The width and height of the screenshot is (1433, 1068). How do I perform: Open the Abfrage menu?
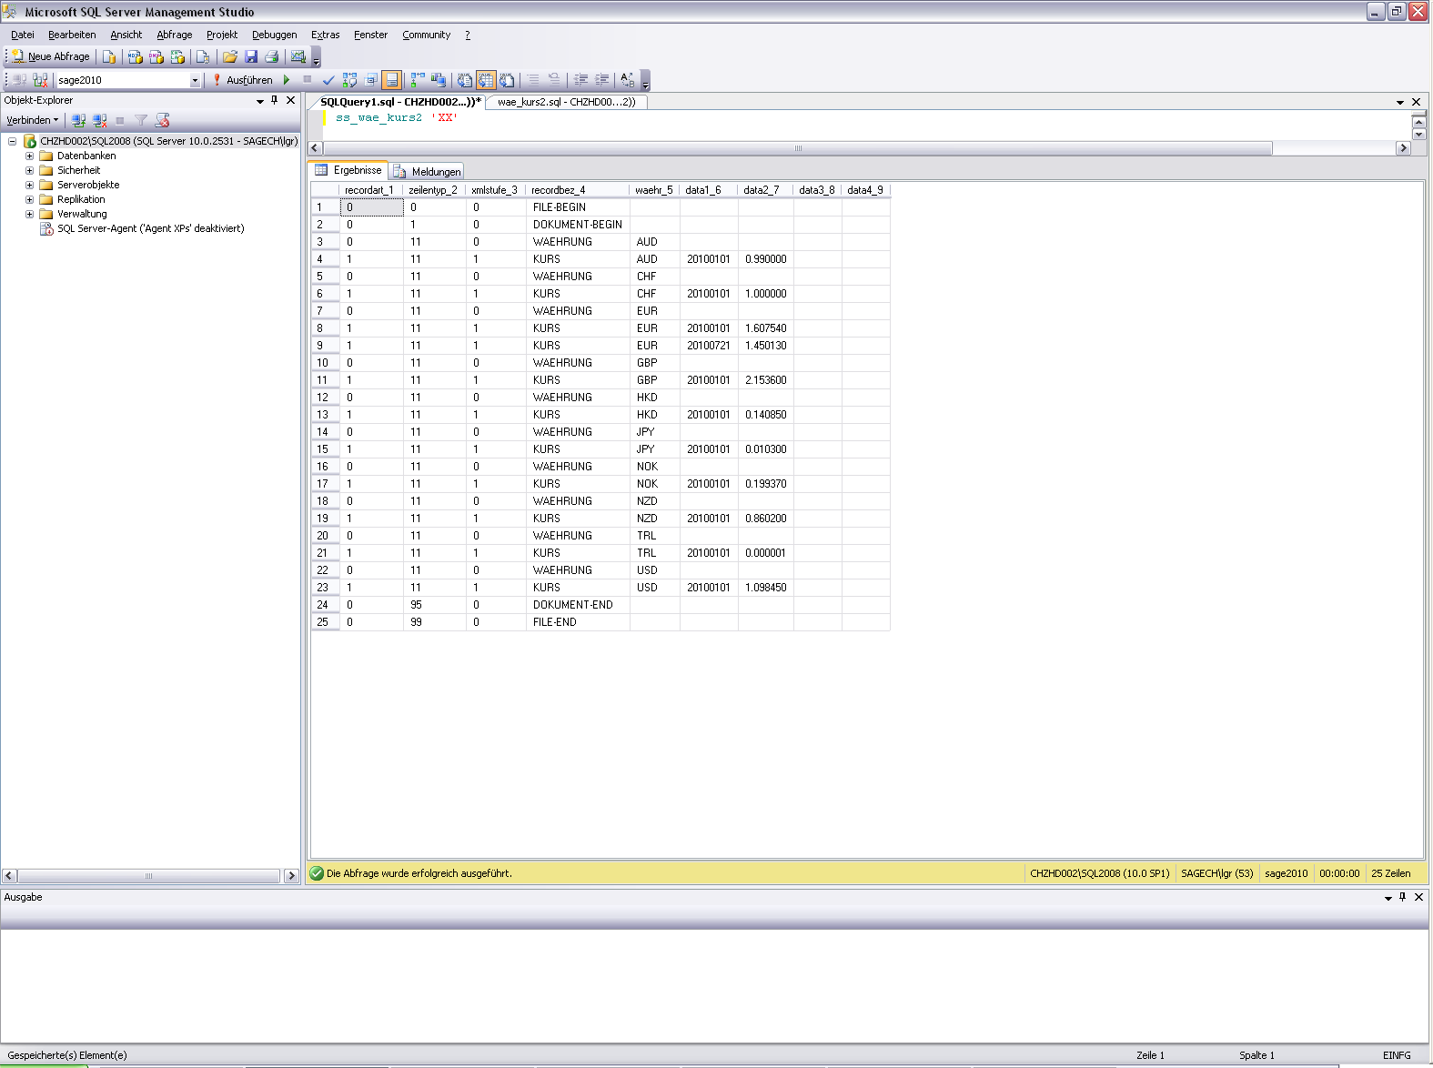pos(175,35)
